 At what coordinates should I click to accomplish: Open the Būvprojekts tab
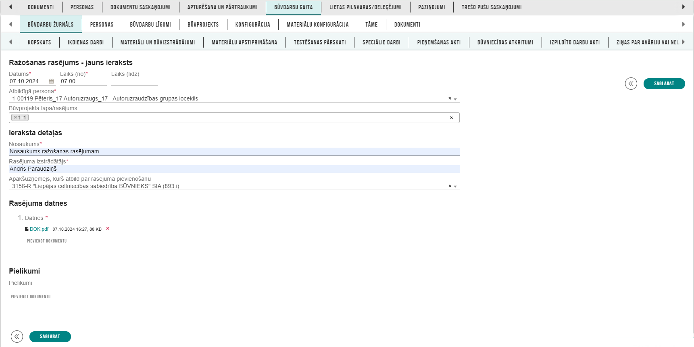(203, 25)
